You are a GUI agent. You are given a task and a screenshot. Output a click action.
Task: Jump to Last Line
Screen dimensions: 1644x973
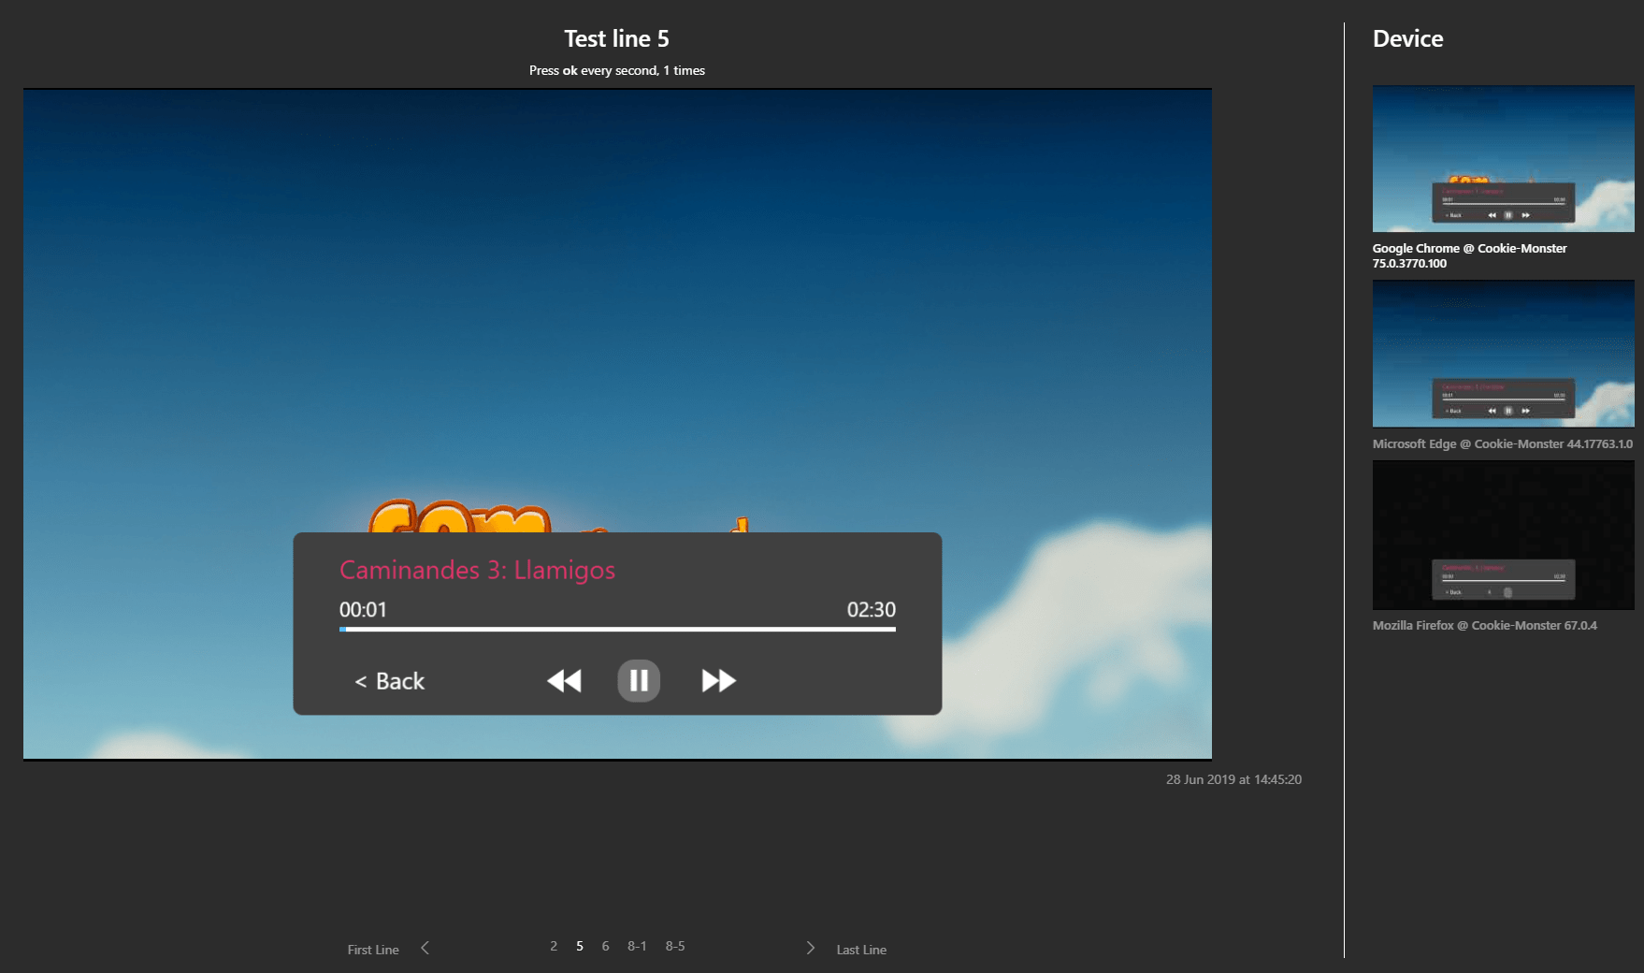point(861,949)
